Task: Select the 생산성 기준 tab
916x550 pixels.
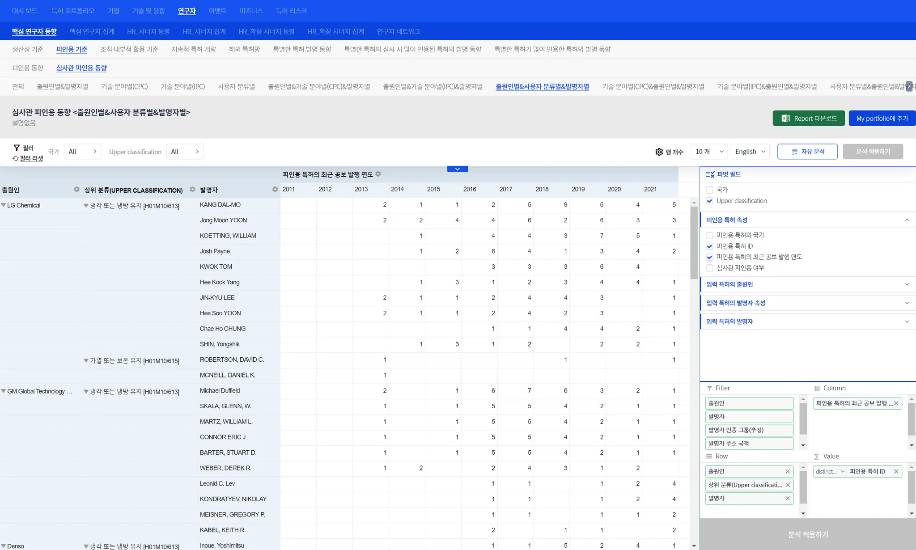Action: (28, 49)
